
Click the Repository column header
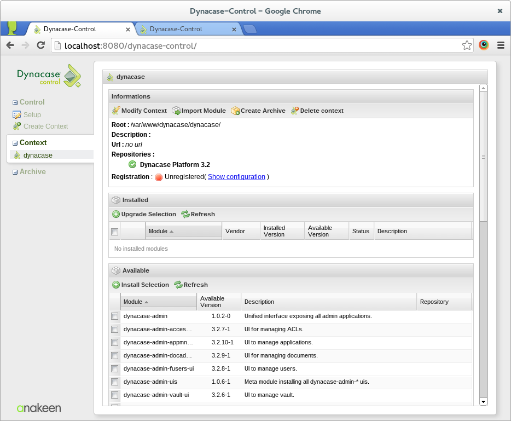[x=444, y=302]
